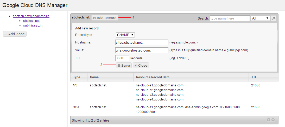
Task: Click the '( eg.example.com. )' hint text
Action: 183,42
